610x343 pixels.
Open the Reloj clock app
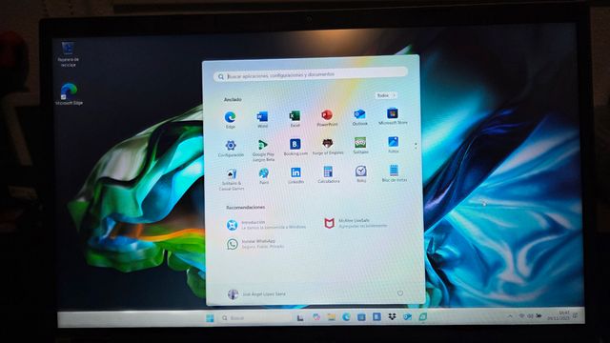click(x=360, y=173)
